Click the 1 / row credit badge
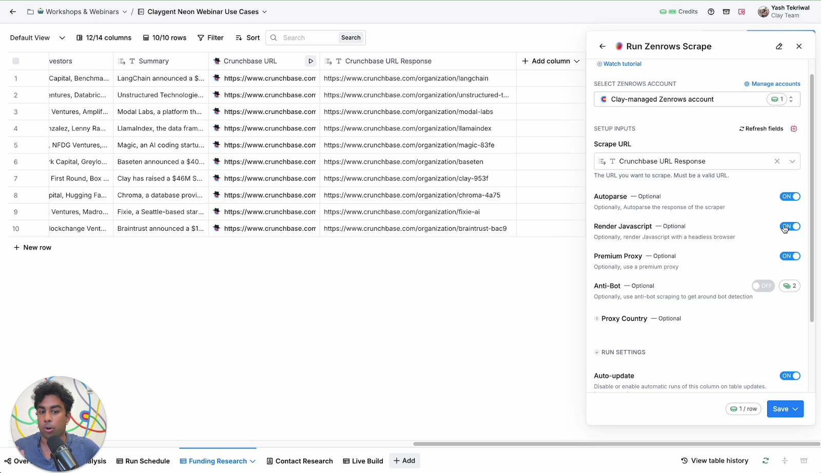 click(744, 409)
